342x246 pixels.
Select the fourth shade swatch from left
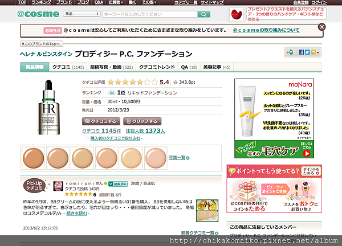(107, 158)
